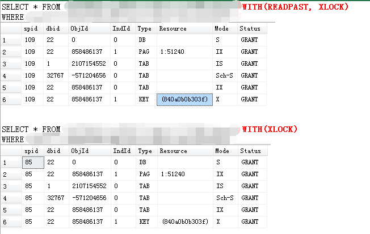Click the WITH(READPAST, XLOCK) hint text
The image size is (370, 234).
click(x=295, y=7)
